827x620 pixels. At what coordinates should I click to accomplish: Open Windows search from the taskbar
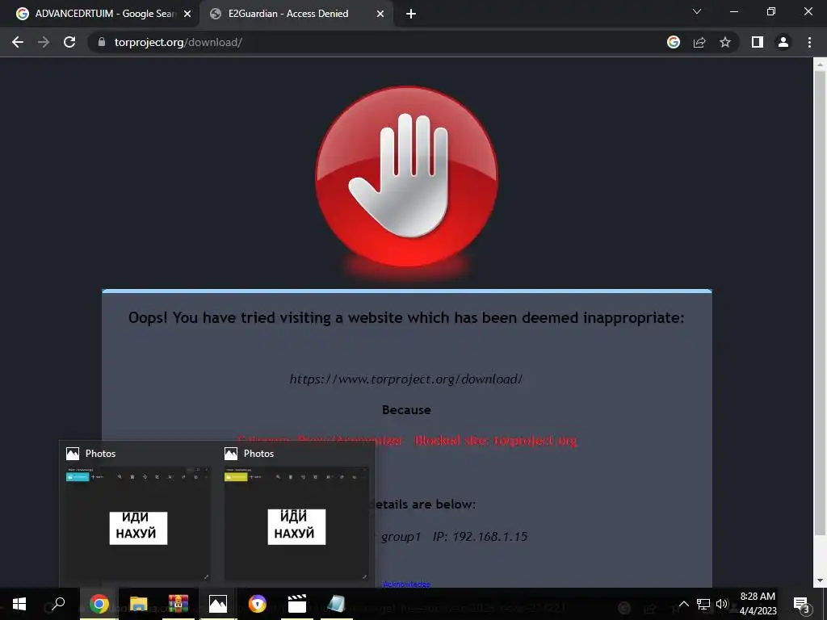58,604
